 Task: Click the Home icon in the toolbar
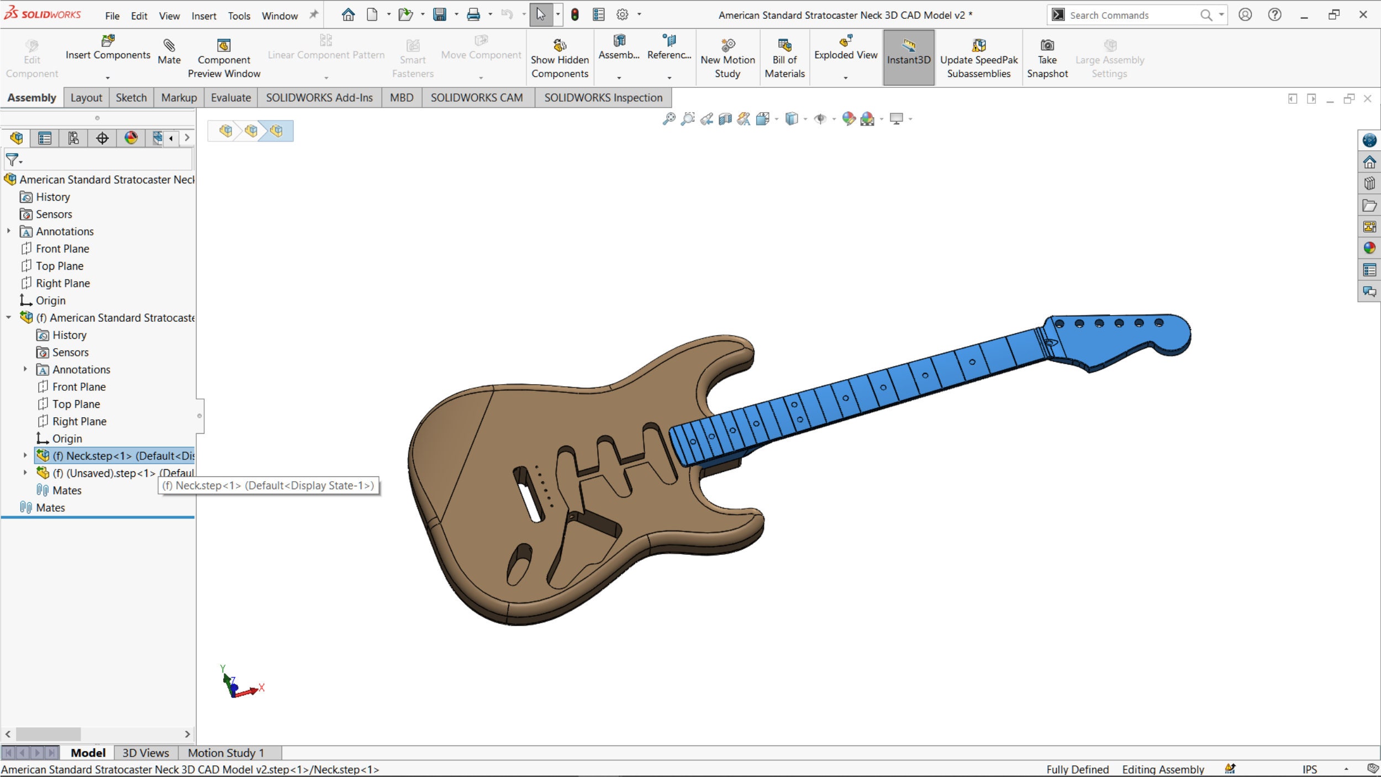348,15
